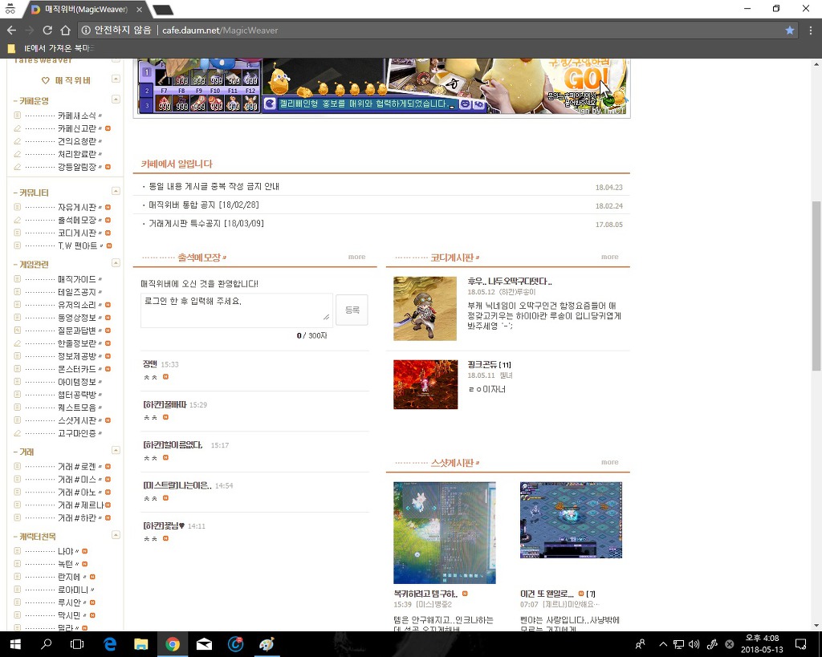The height and width of the screenshot is (657, 822).
Task: Click the volume speaker tray icon
Action: pos(694,644)
